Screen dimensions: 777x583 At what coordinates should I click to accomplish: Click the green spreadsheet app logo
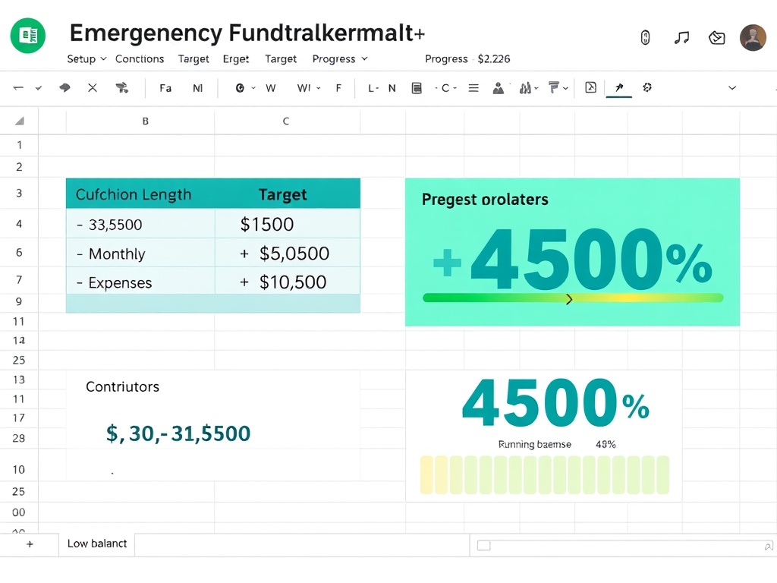[x=28, y=35]
